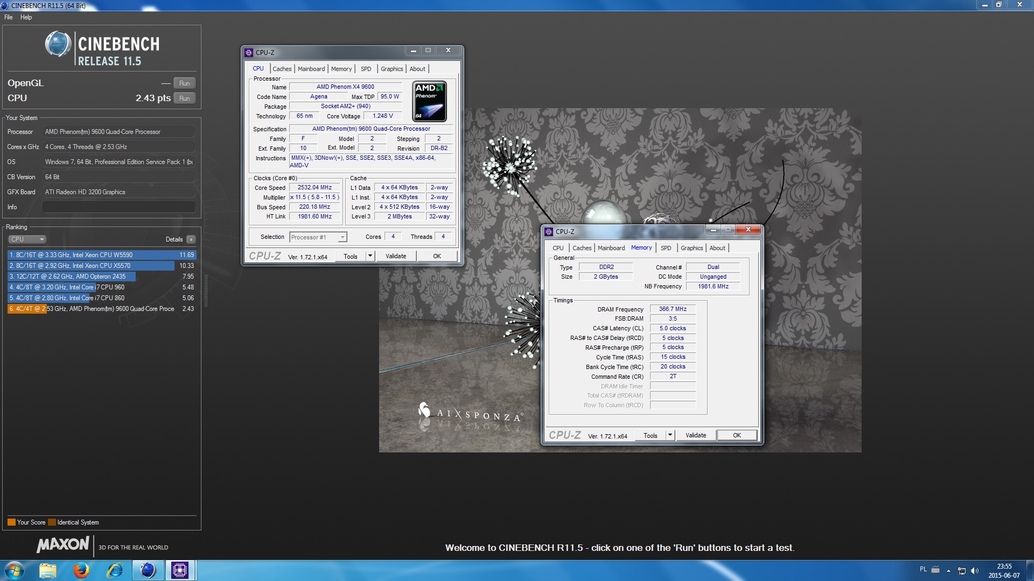
Task: Switch to the CPU-Z taskbar icon
Action: point(180,570)
